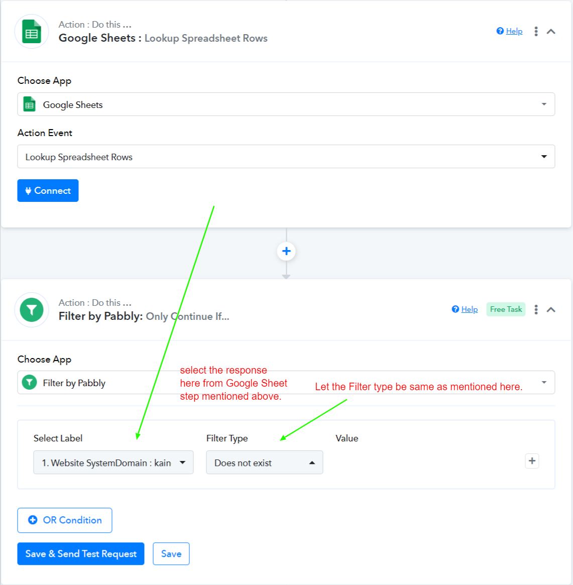Click the Save button
Viewport: 573px width, 585px height.
click(x=171, y=554)
